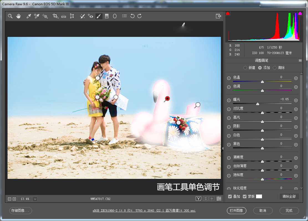This screenshot has width=308, height=221.
Task: Rotate image counterclockwise
Action: [133, 16]
